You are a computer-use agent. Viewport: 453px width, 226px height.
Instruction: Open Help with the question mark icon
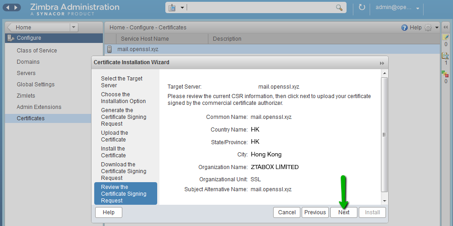click(405, 28)
